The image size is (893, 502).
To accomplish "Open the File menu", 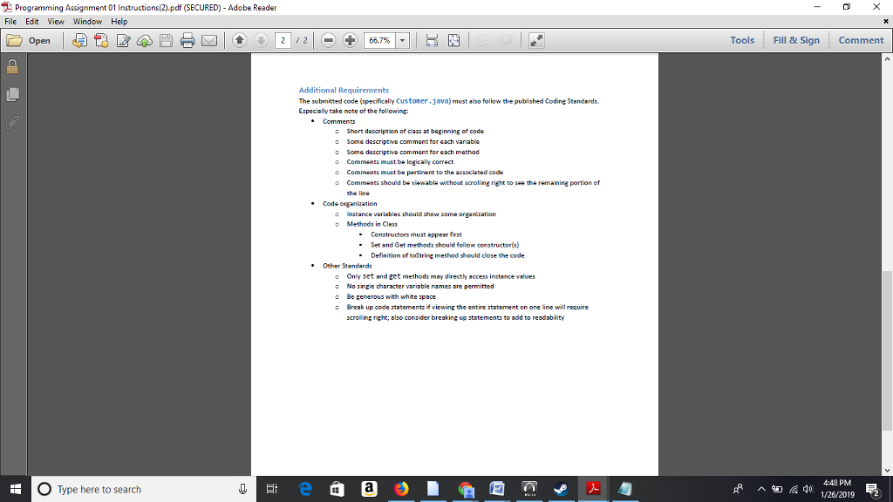I will click(10, 22).
